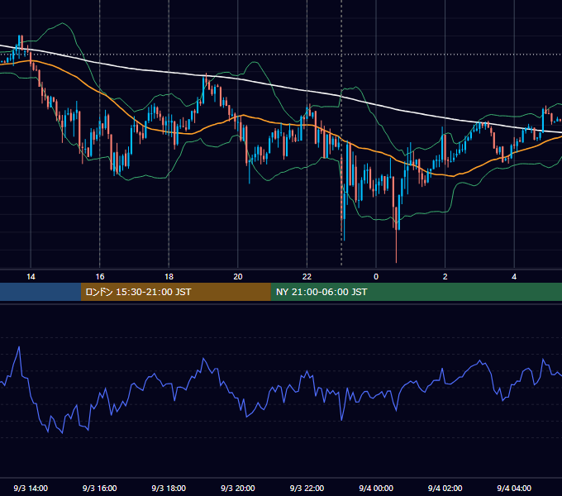Viewport: 562px width, 496px height.
Task: Click the 4 hour axis label
Action: pos(514,277)
